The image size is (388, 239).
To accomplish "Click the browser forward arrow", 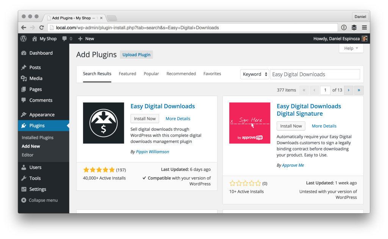I will [x=33, y=27].
